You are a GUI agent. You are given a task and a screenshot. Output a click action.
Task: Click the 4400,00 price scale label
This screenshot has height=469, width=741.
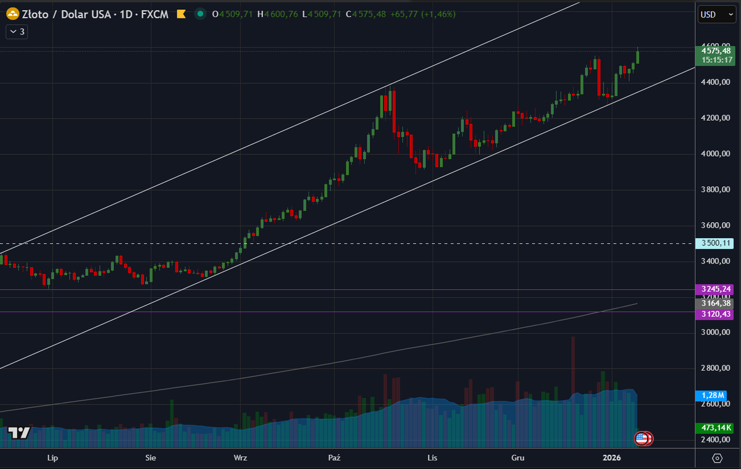click(x=716, y=82)
